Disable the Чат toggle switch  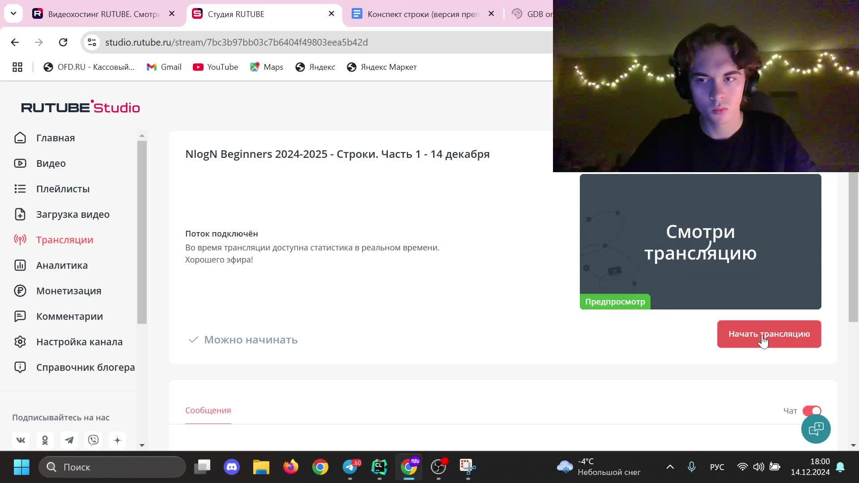812,411
